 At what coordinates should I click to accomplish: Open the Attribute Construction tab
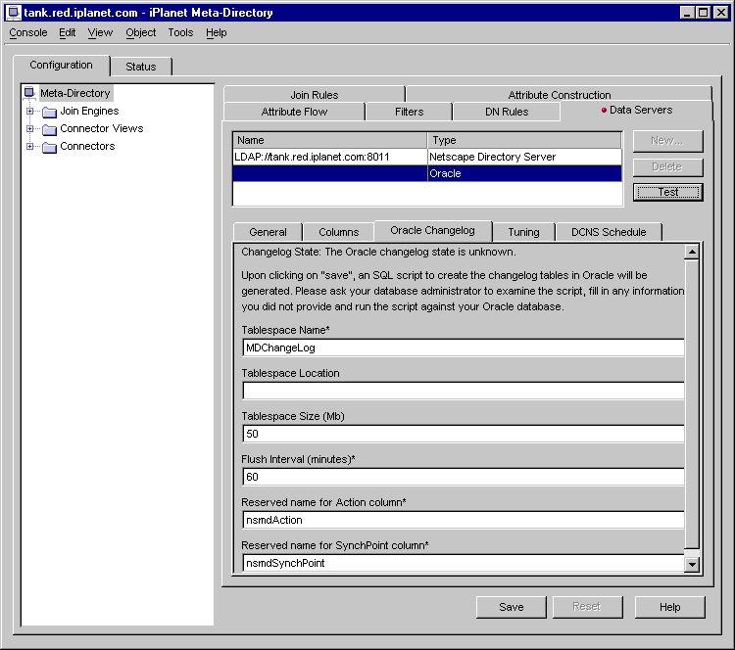[x=560, y=95]
